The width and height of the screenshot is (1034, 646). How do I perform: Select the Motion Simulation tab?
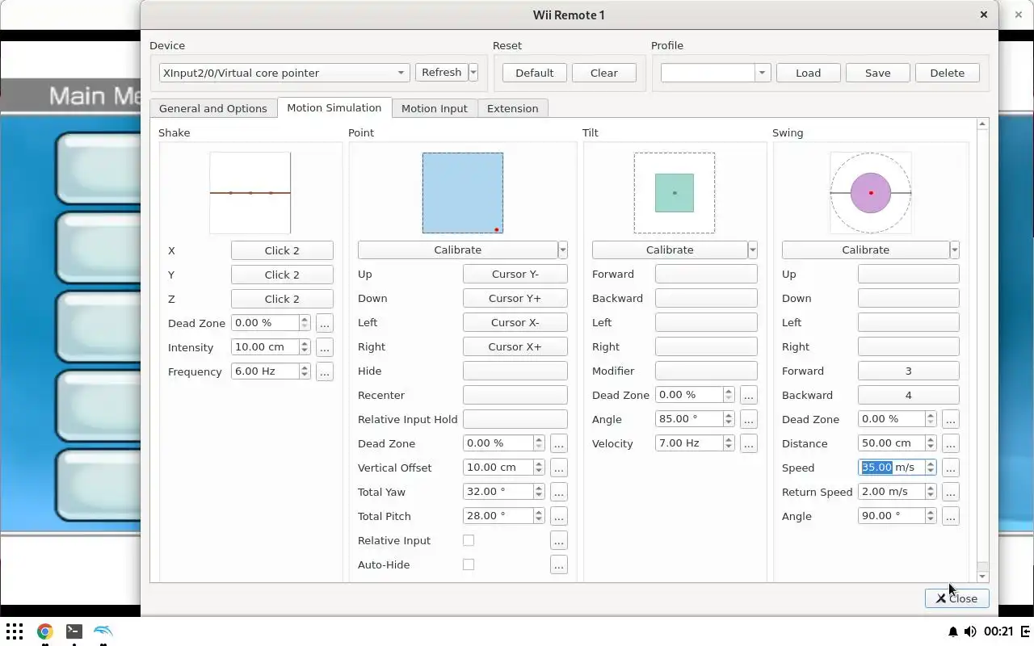(334, 107)
